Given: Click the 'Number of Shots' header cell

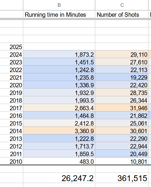Looking at the screenshot, I should 122,15.
